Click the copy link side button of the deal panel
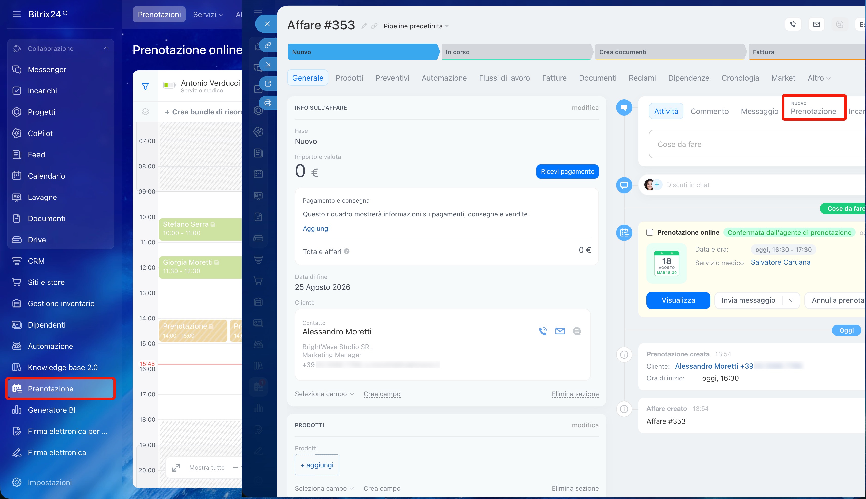866x499 pixels. coord(268,45)
